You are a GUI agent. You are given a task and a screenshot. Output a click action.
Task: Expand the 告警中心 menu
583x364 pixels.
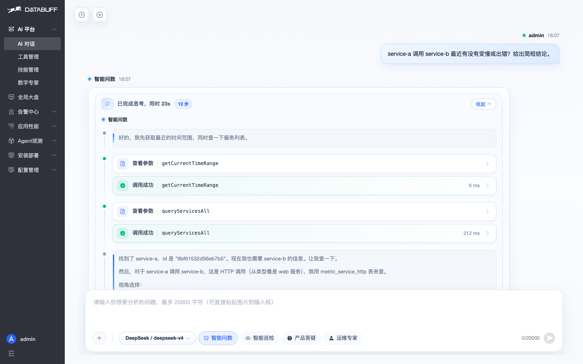pos(54,112)
